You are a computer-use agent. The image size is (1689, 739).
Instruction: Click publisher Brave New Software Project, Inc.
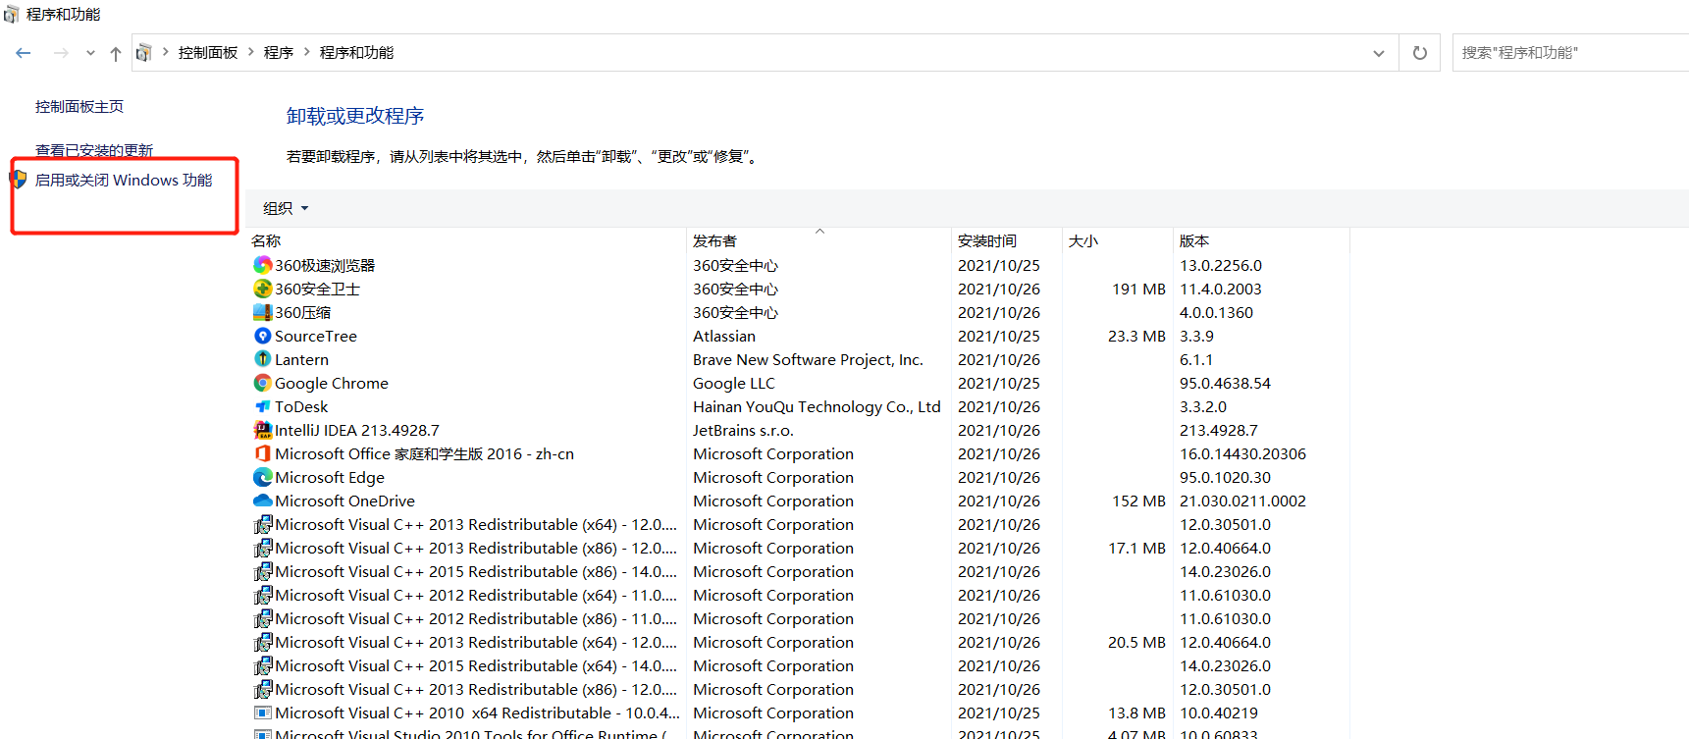point(808,359)
